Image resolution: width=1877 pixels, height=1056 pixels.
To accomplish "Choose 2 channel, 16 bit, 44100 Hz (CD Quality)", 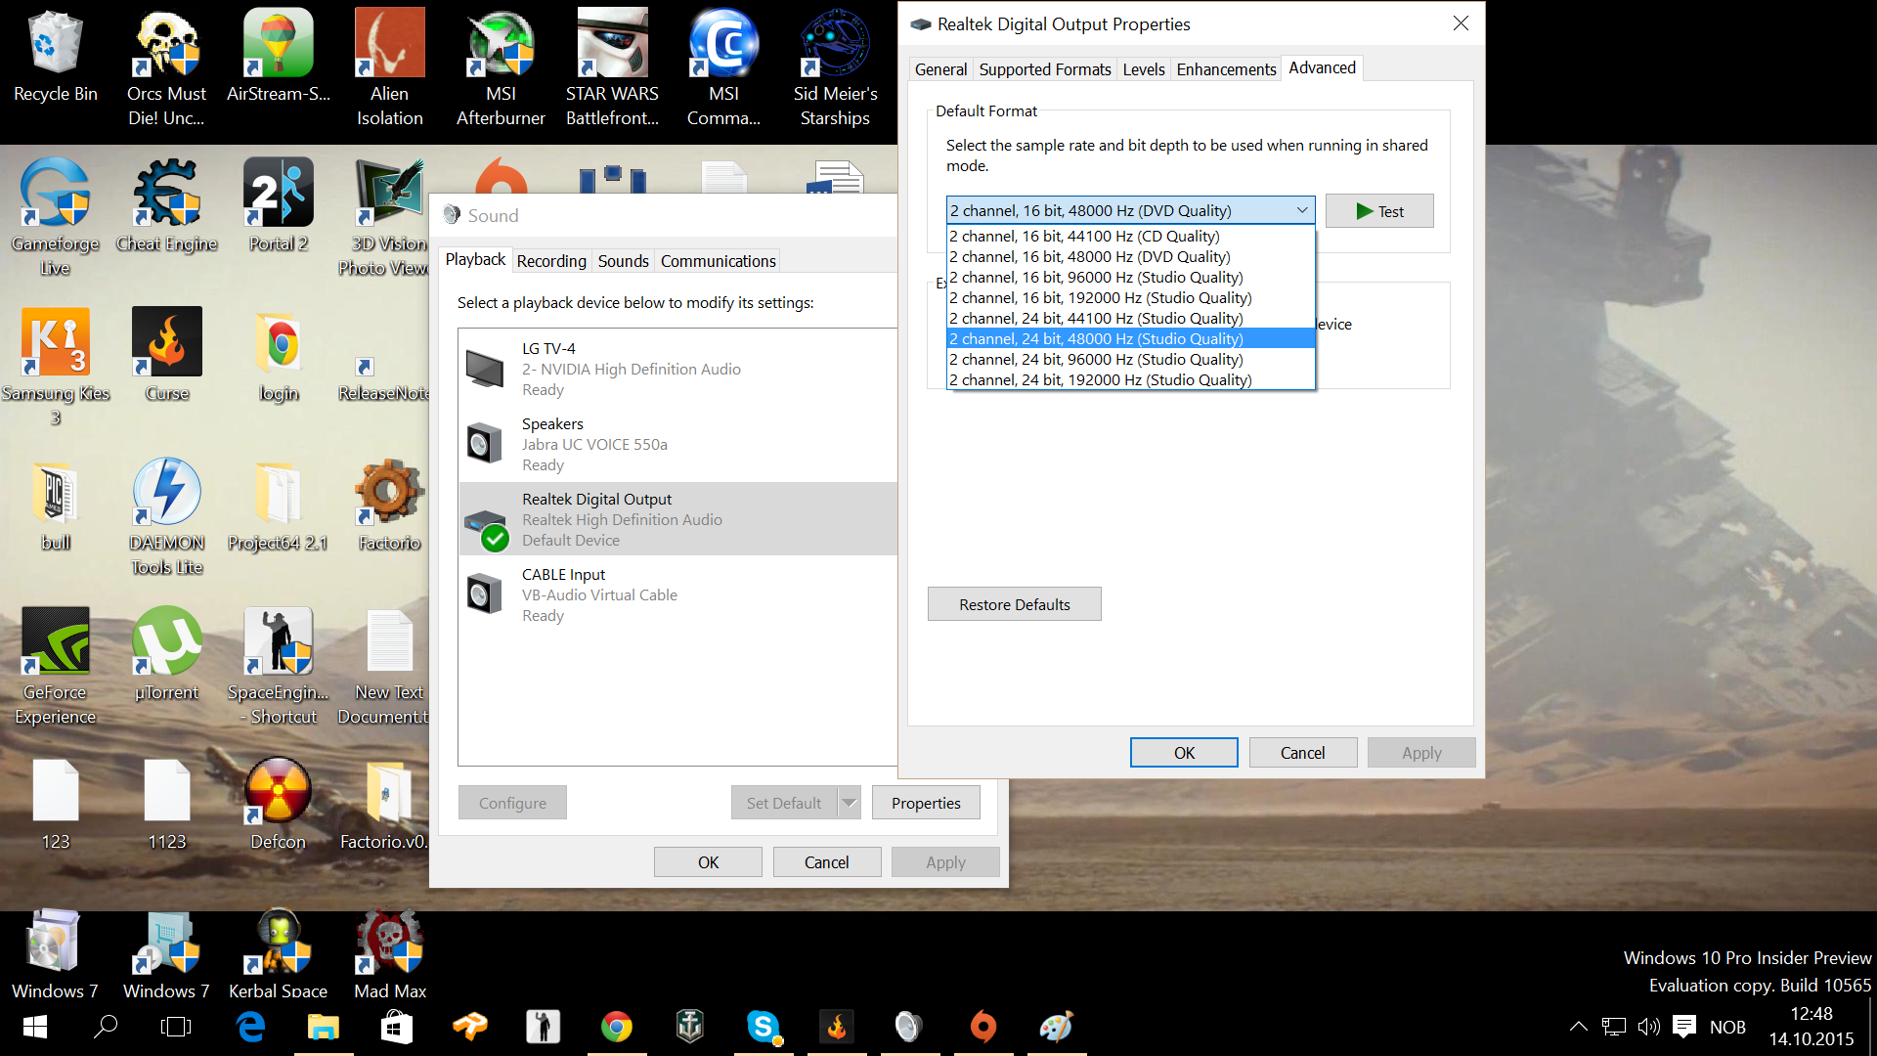I will (x=1131, y=236).
